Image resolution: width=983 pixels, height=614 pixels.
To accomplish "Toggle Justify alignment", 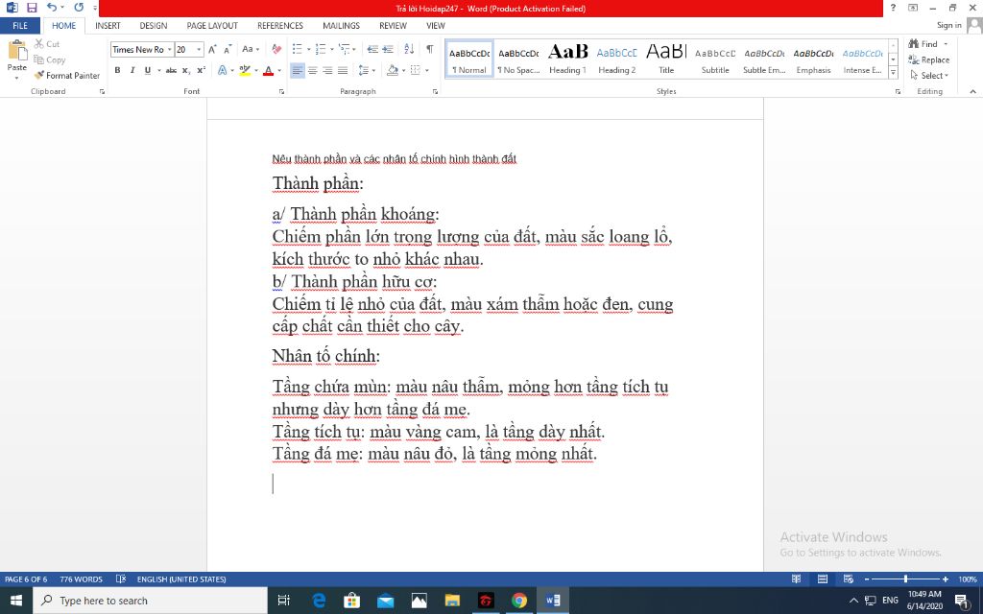I will point(343,70).
